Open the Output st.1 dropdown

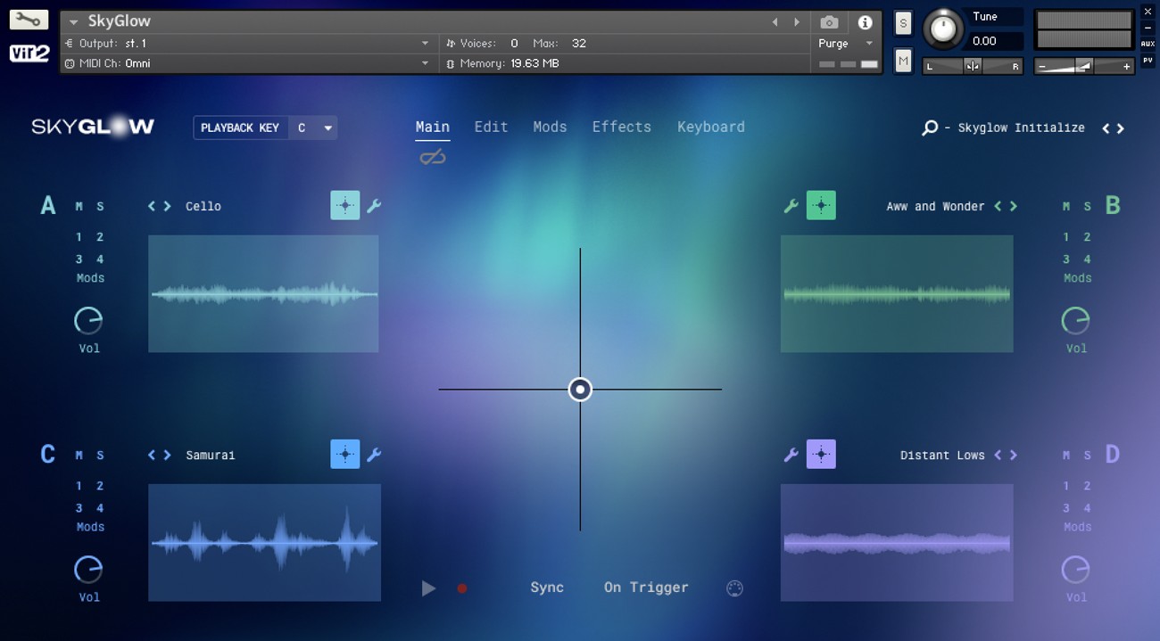(x=426, y=42)
